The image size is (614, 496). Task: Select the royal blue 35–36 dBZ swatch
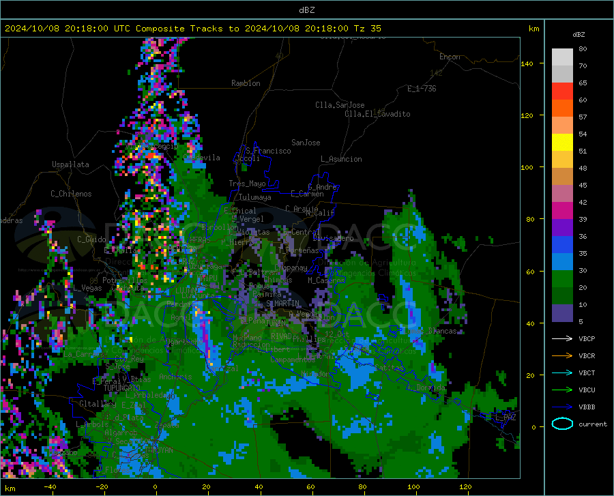[x=562, y=245]
